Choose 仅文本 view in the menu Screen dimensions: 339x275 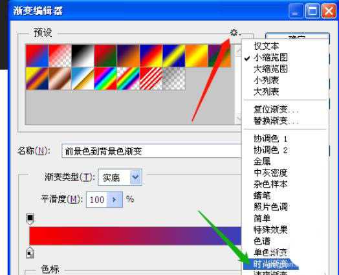pyautogui.click(x=266, y=46)
